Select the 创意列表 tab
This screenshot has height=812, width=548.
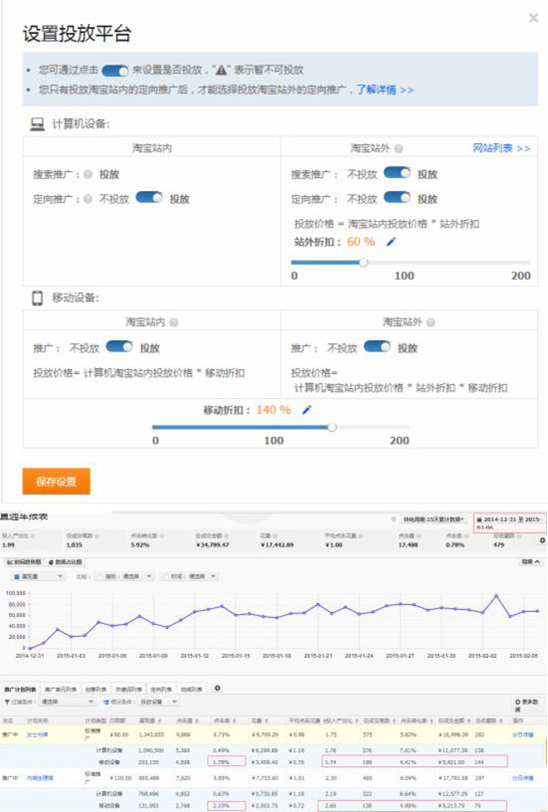point(95,690)
